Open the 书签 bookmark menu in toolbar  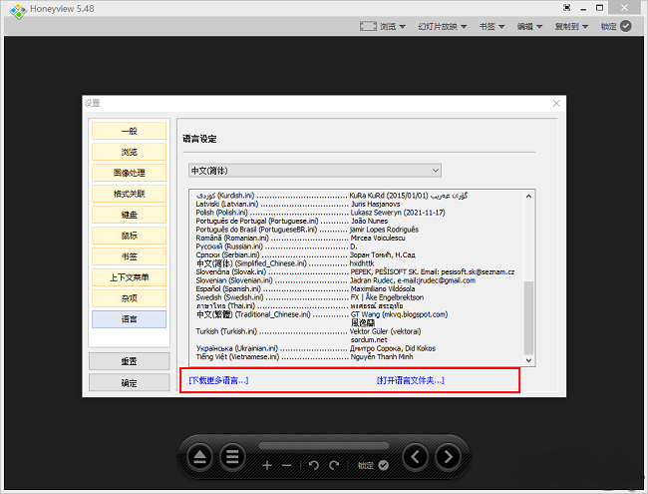(x=491, y=27)
